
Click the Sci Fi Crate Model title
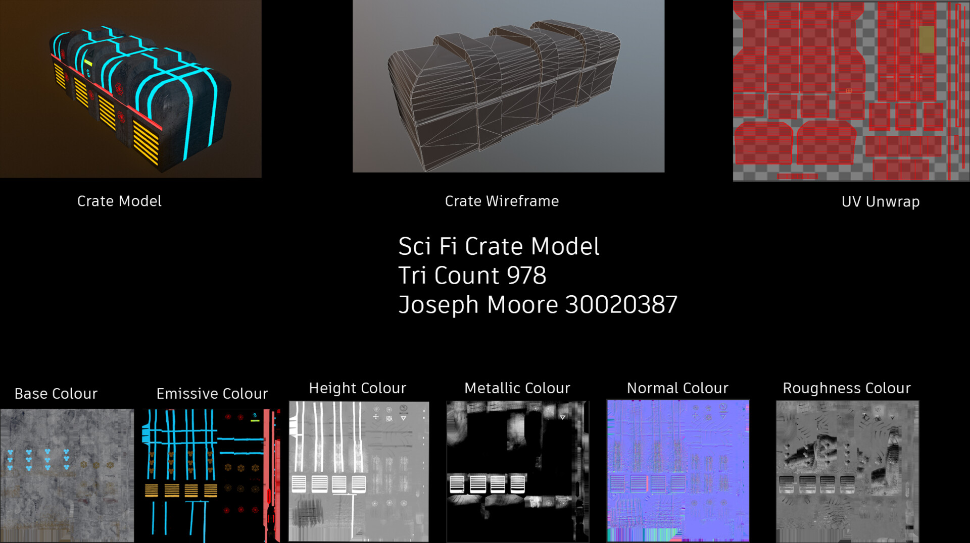pyautogui.click(x=499, y=246)
